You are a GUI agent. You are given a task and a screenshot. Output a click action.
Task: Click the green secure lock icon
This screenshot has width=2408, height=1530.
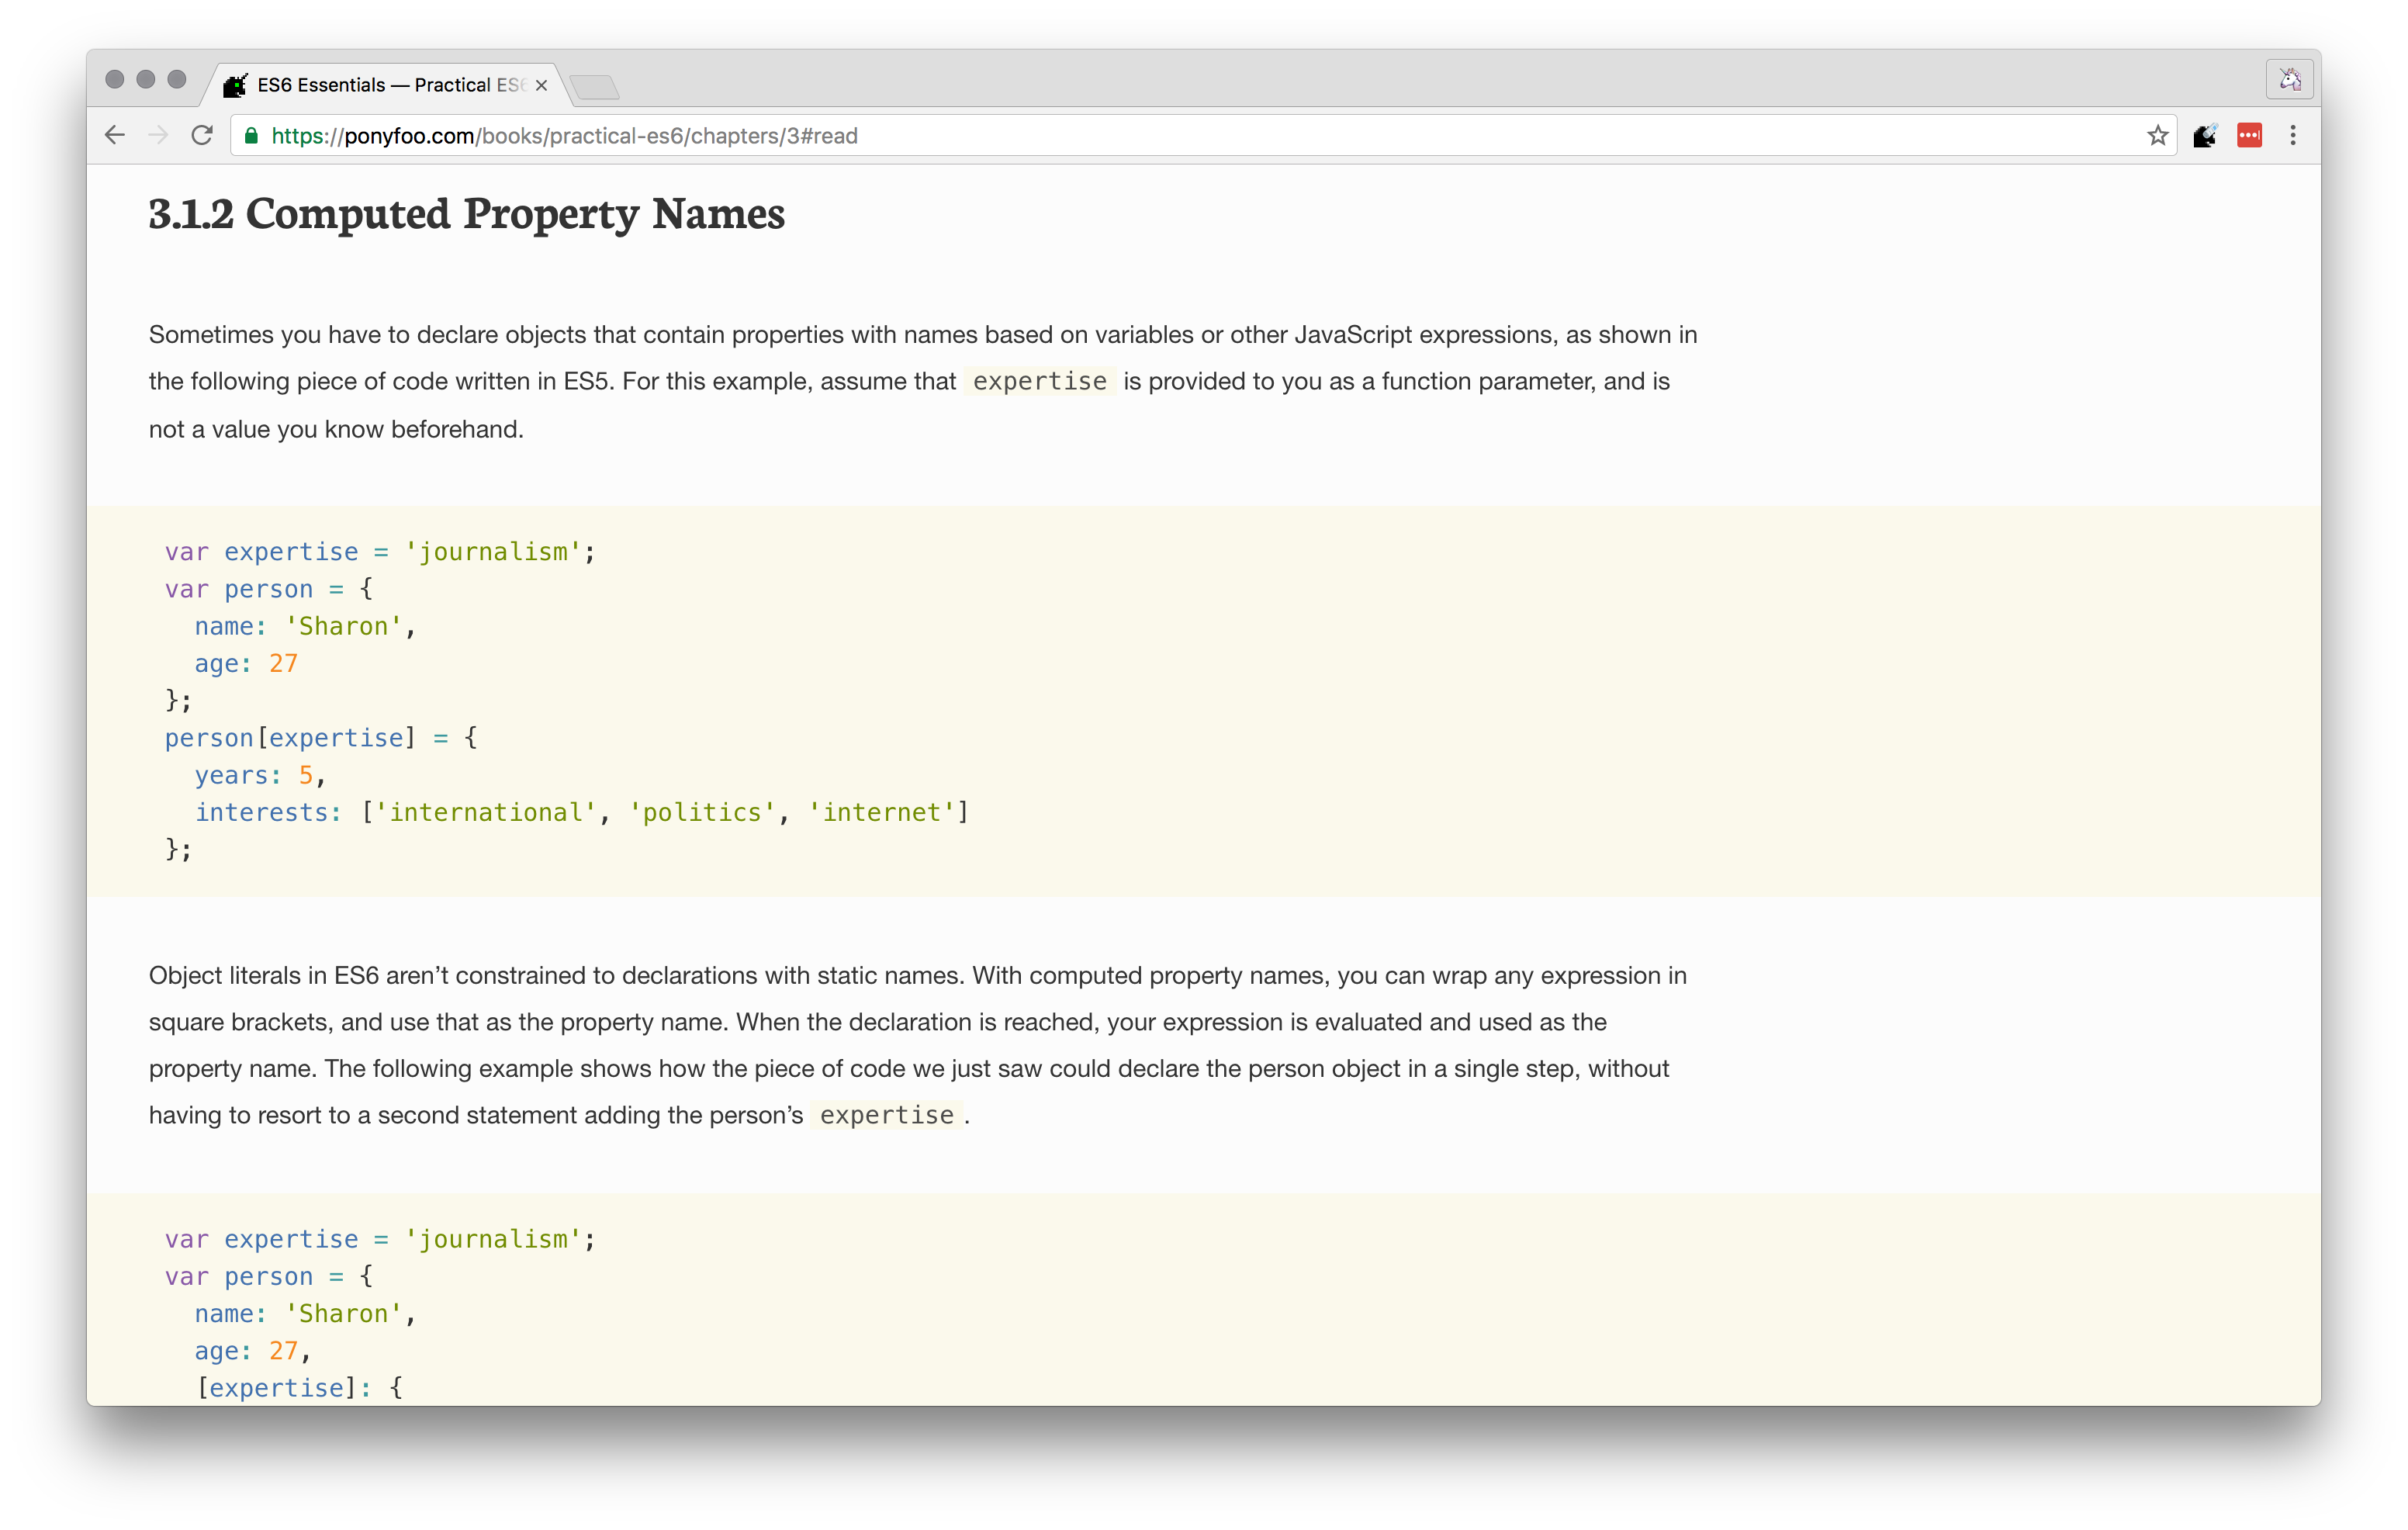click(252, 136)
